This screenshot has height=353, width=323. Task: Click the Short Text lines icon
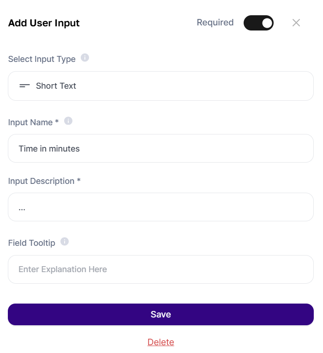pos(24,86)
